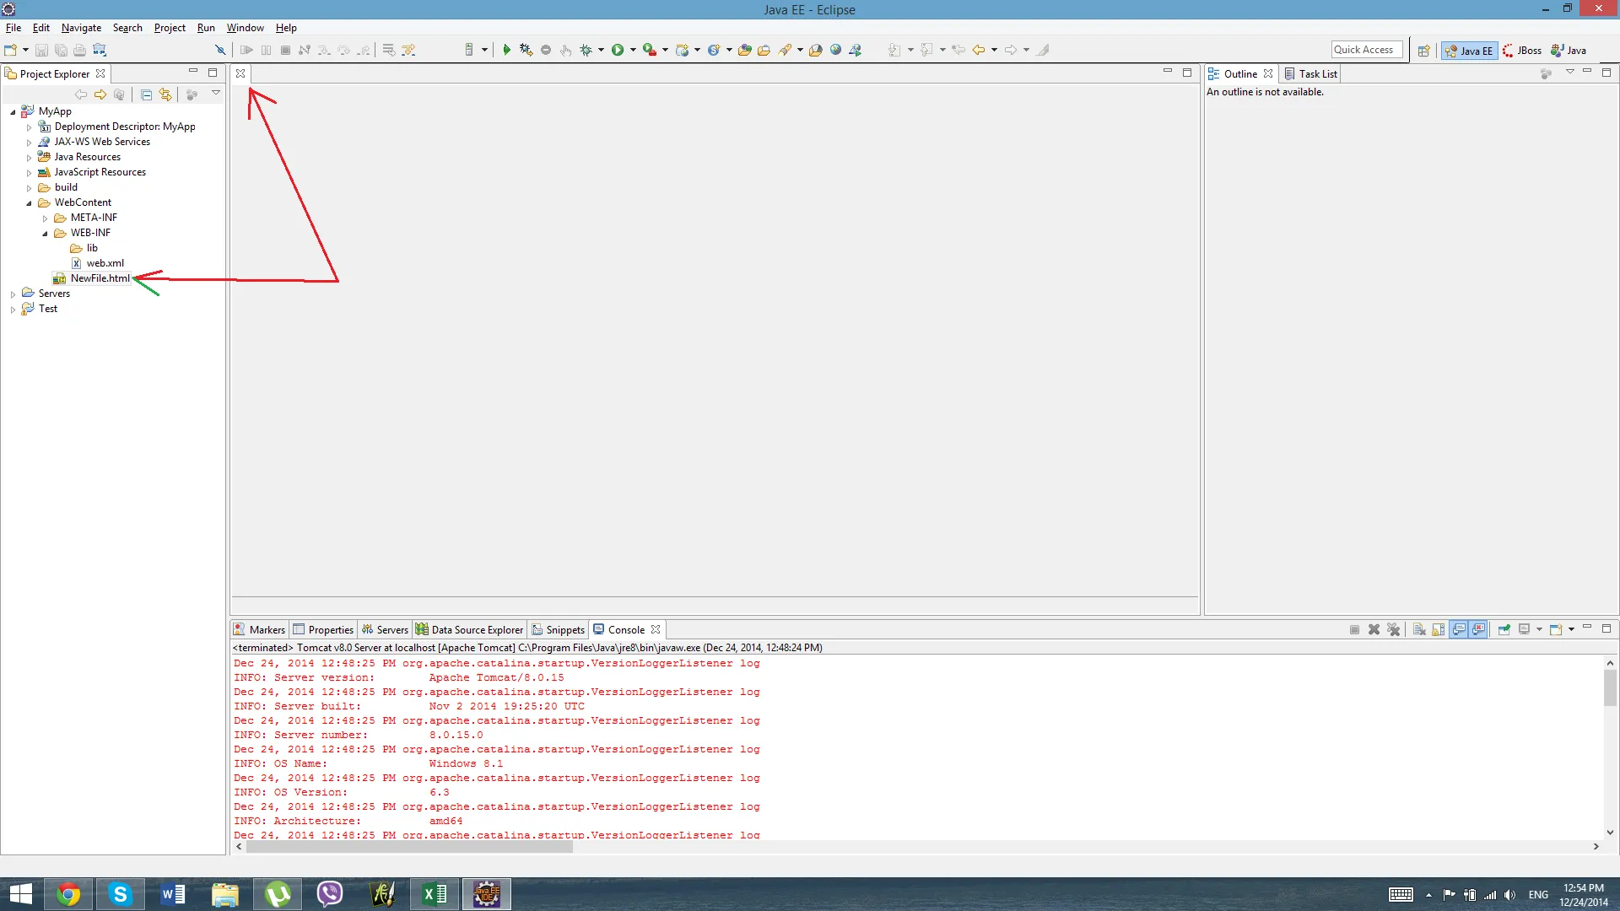The width and height of the screenshot is (1620, 911).
Task: Toggle Link with Editor in Project Explorer
Action: (x=165, y=94)
